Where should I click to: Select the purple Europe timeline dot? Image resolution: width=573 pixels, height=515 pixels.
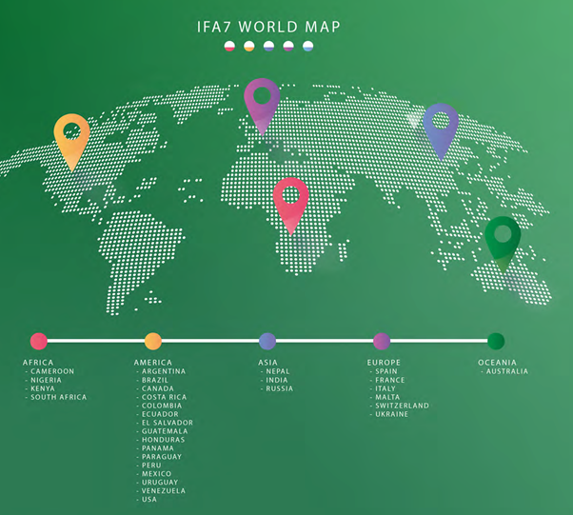382,342
